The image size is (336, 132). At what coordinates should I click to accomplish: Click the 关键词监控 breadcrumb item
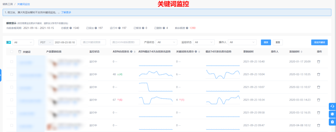coord(24,4)
